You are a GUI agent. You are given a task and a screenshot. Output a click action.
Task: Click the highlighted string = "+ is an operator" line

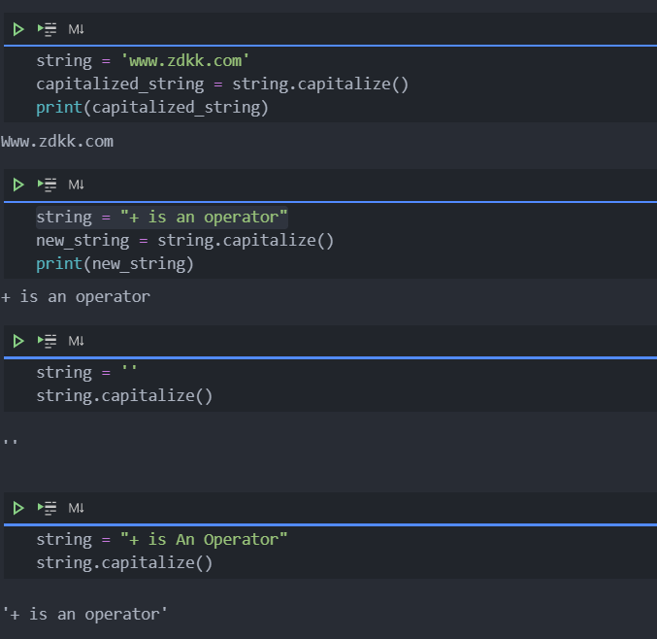click(162, 217)
